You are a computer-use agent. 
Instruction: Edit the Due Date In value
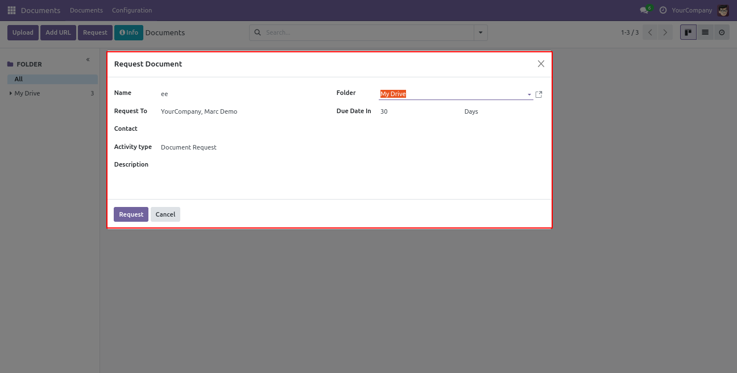418,111
